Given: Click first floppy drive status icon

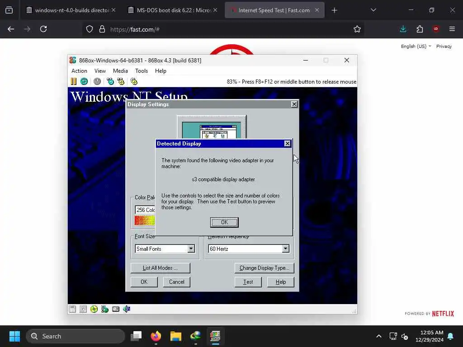Looking at the screenshot, I should click(72, 309).
